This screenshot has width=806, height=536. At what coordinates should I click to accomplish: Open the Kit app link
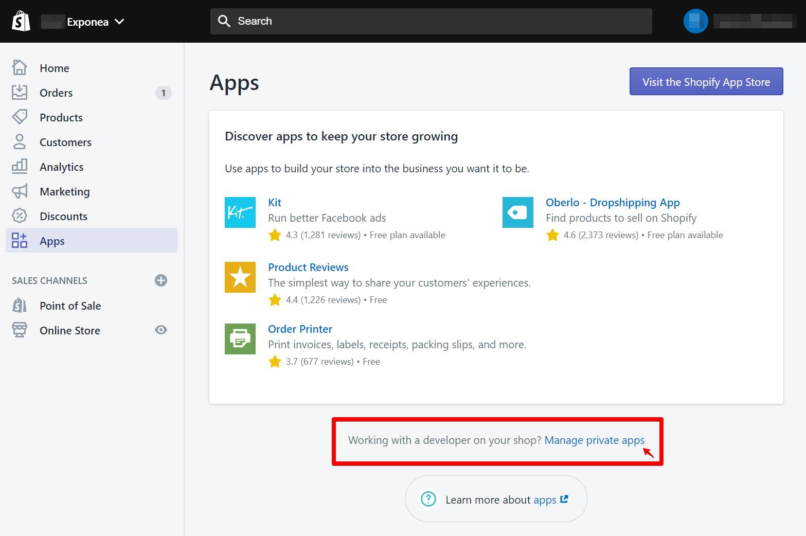tap(275, 202)
